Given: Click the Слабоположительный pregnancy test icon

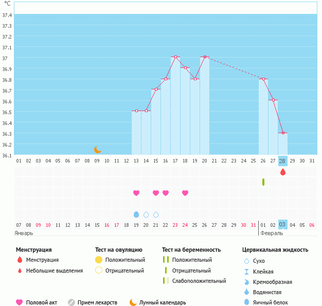Looking at the screenshot, I should pos(165,281).
